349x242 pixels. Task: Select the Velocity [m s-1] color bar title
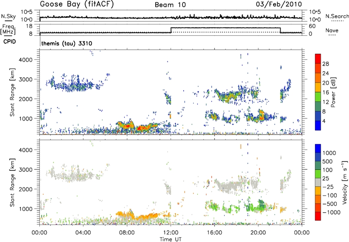tap(345, 182)
